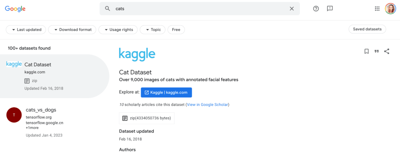
Task: Open the help question mark icon
Action: pyautogui.click(x=316, y=9)
